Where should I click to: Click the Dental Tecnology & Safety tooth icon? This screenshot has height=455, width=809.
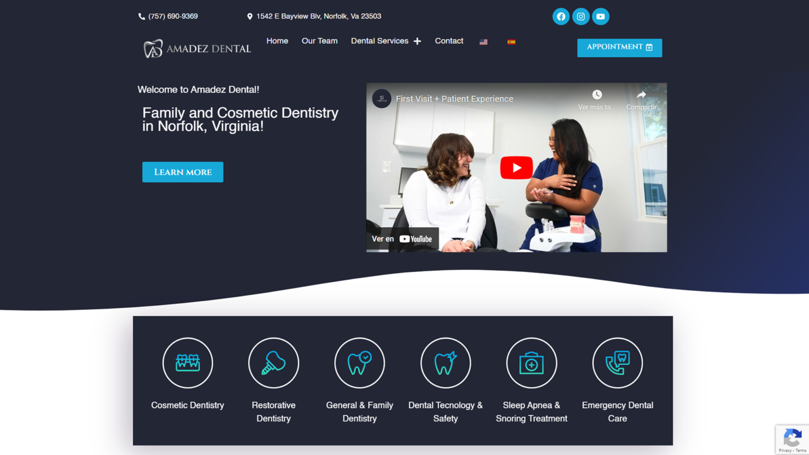445,363
